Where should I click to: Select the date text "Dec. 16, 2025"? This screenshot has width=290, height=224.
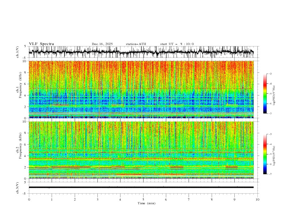coord(102,44)
